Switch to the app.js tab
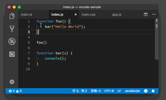This screenshot has height=100, width=166. click(x=117, y=14)
